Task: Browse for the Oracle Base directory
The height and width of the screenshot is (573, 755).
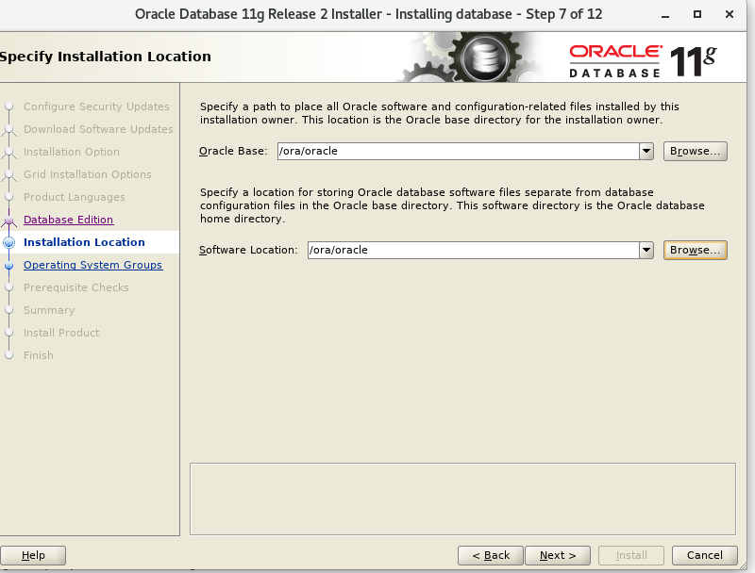Action: [x=695, y=152]
